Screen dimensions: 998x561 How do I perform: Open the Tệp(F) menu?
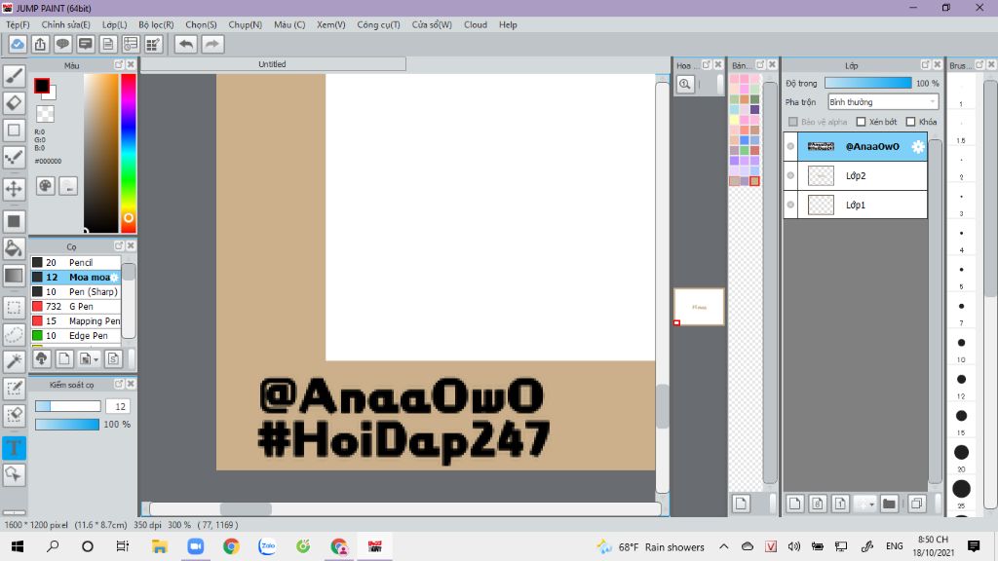pyautogui.click(x=18, y=24)
